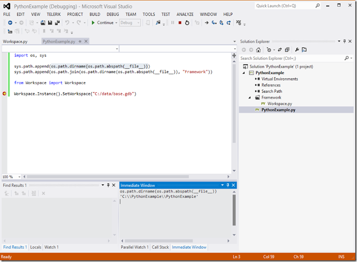Viewport: 357px width, 262px height.
Task: Open the TELERIK menu
Action: click(x=54, y=14)
